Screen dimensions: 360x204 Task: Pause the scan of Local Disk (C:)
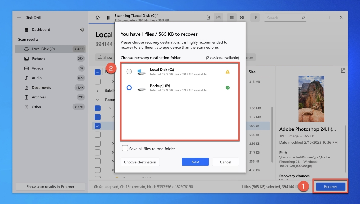point(108,17)
